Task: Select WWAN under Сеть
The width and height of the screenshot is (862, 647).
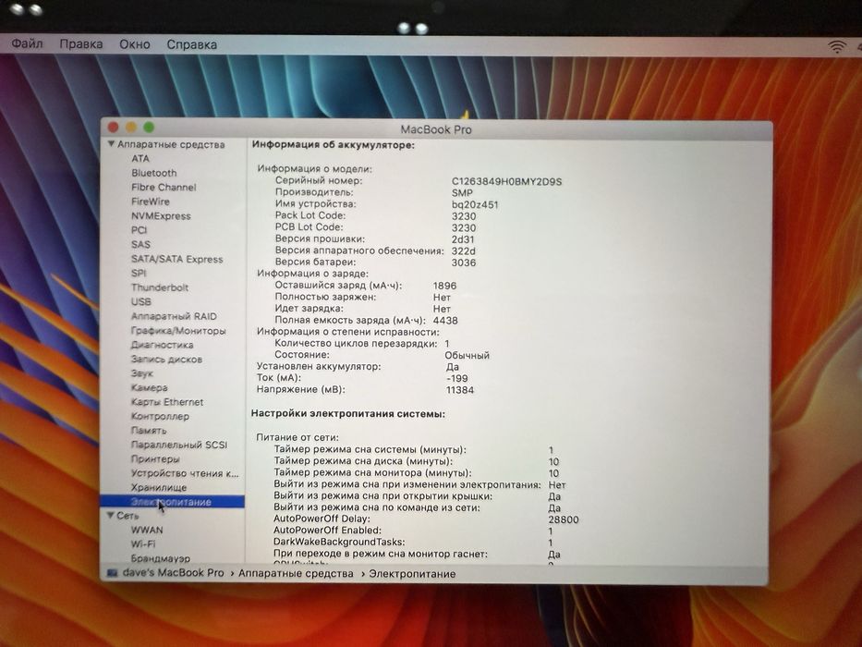Action: (146, 530)
